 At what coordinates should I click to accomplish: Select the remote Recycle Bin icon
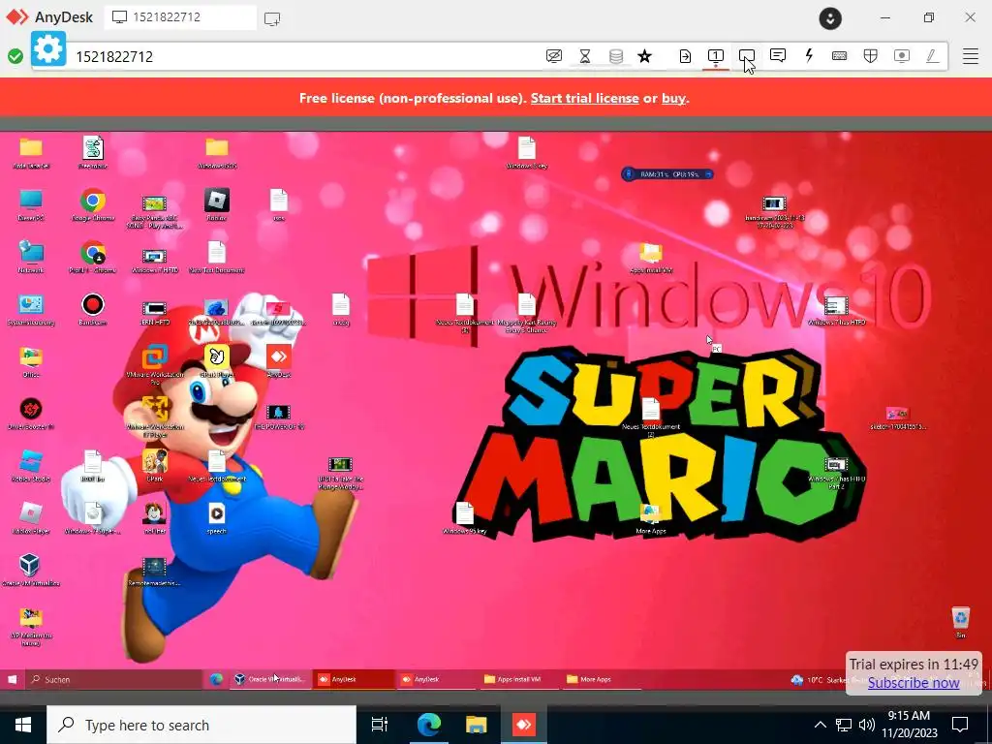click(x=960, y=623)
